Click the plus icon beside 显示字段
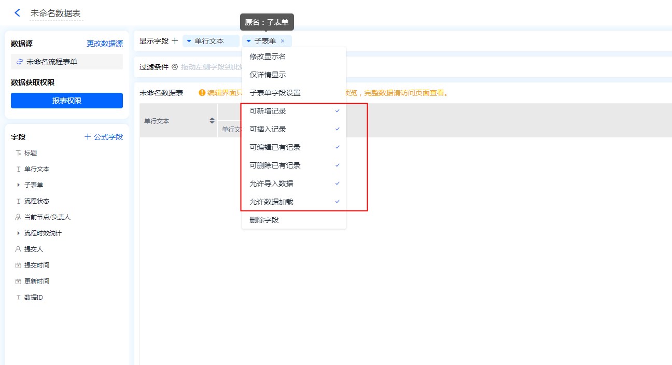This screenshot has height=365, width=672. [175, 41]
